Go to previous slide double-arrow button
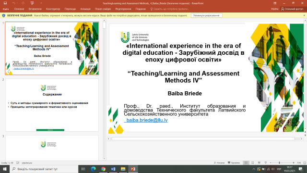 point(305,133)
